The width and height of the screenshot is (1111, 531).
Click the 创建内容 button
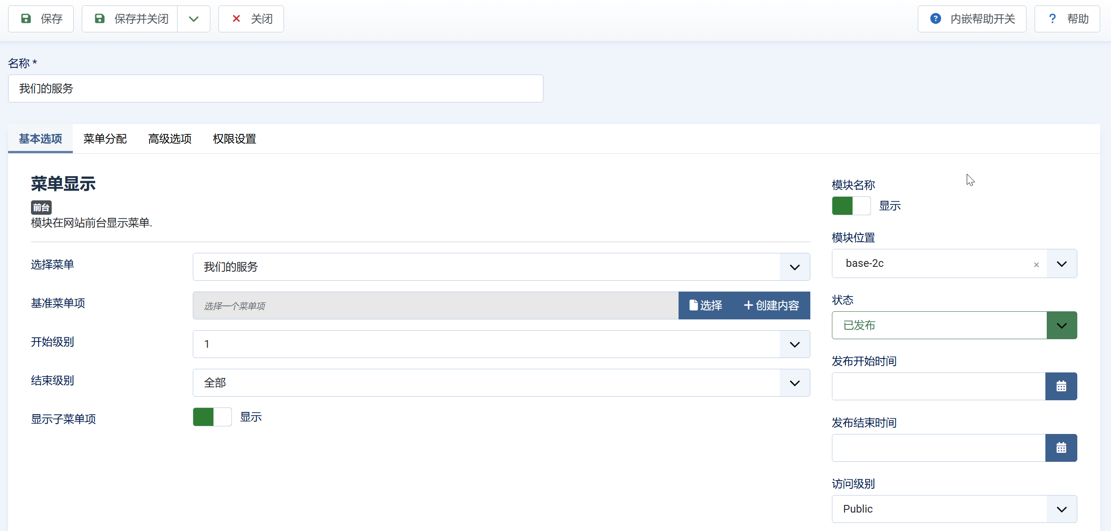click(771, 305)
